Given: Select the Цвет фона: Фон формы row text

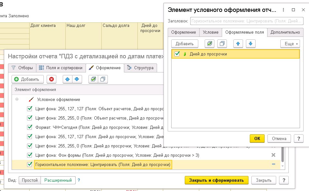Looking at the screenshot, I should point(117,155).
